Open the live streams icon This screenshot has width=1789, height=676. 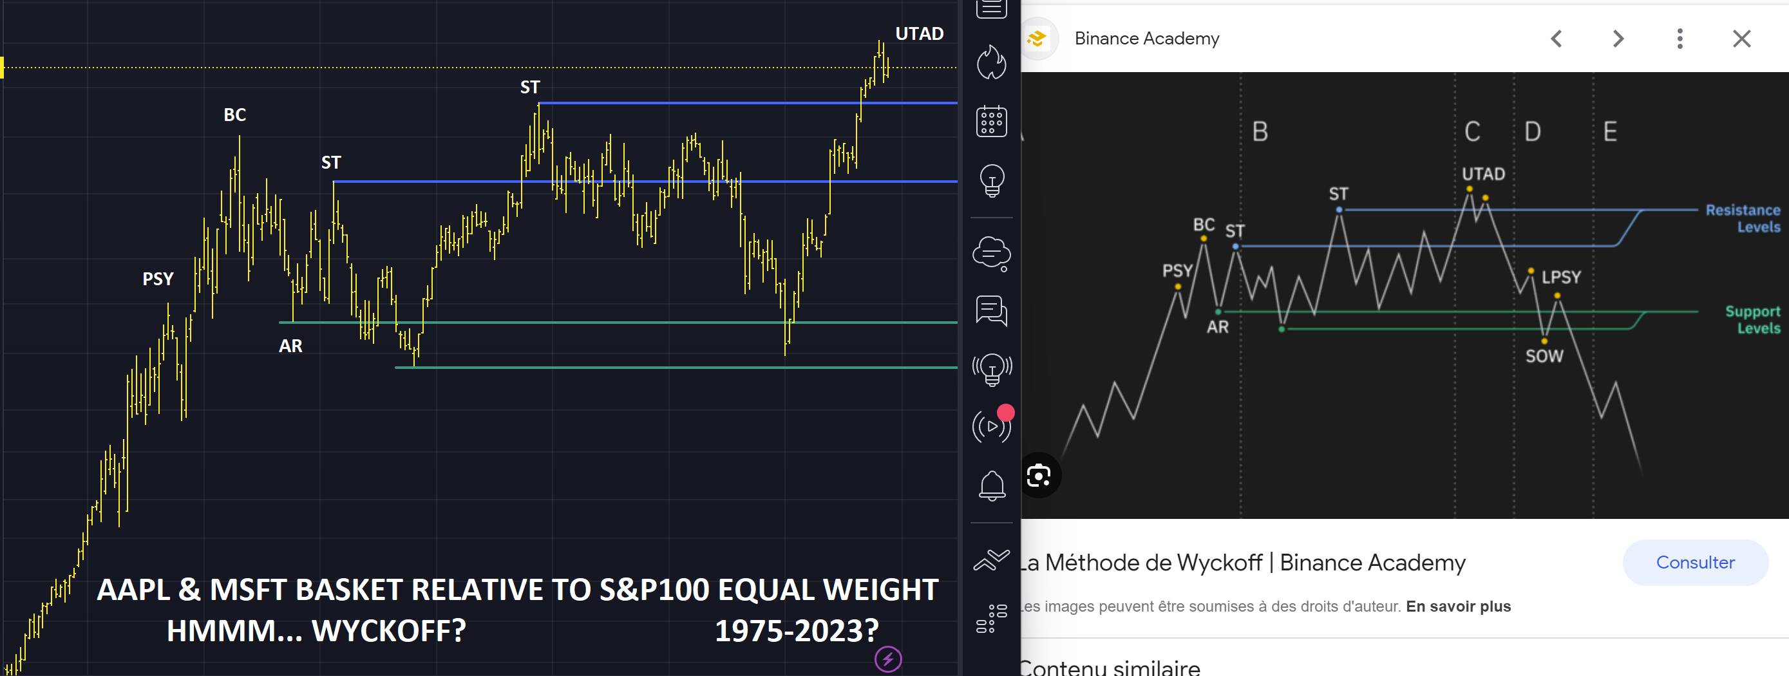992,426
